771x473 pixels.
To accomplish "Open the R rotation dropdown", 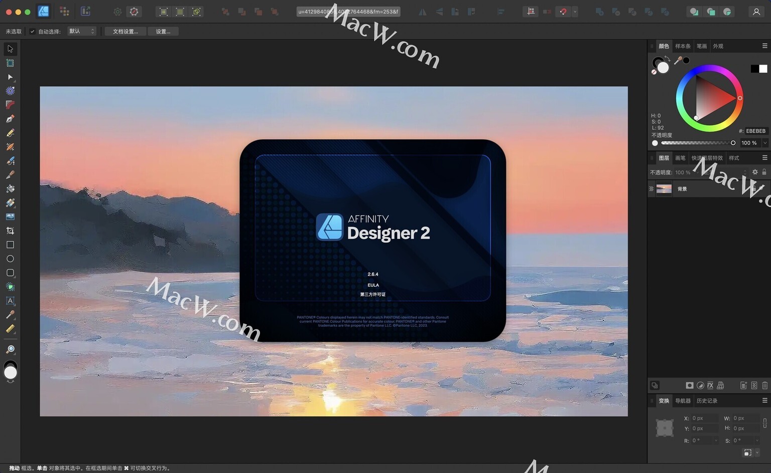I will click(716, 440).
